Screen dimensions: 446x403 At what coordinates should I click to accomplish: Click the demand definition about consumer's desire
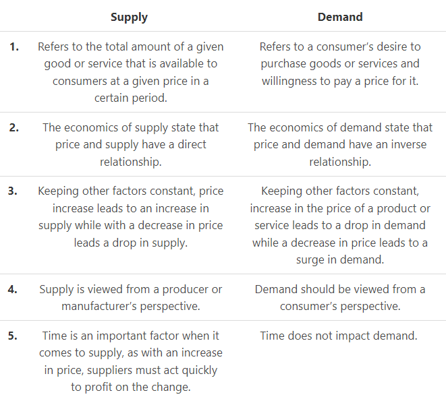point(340,64)
